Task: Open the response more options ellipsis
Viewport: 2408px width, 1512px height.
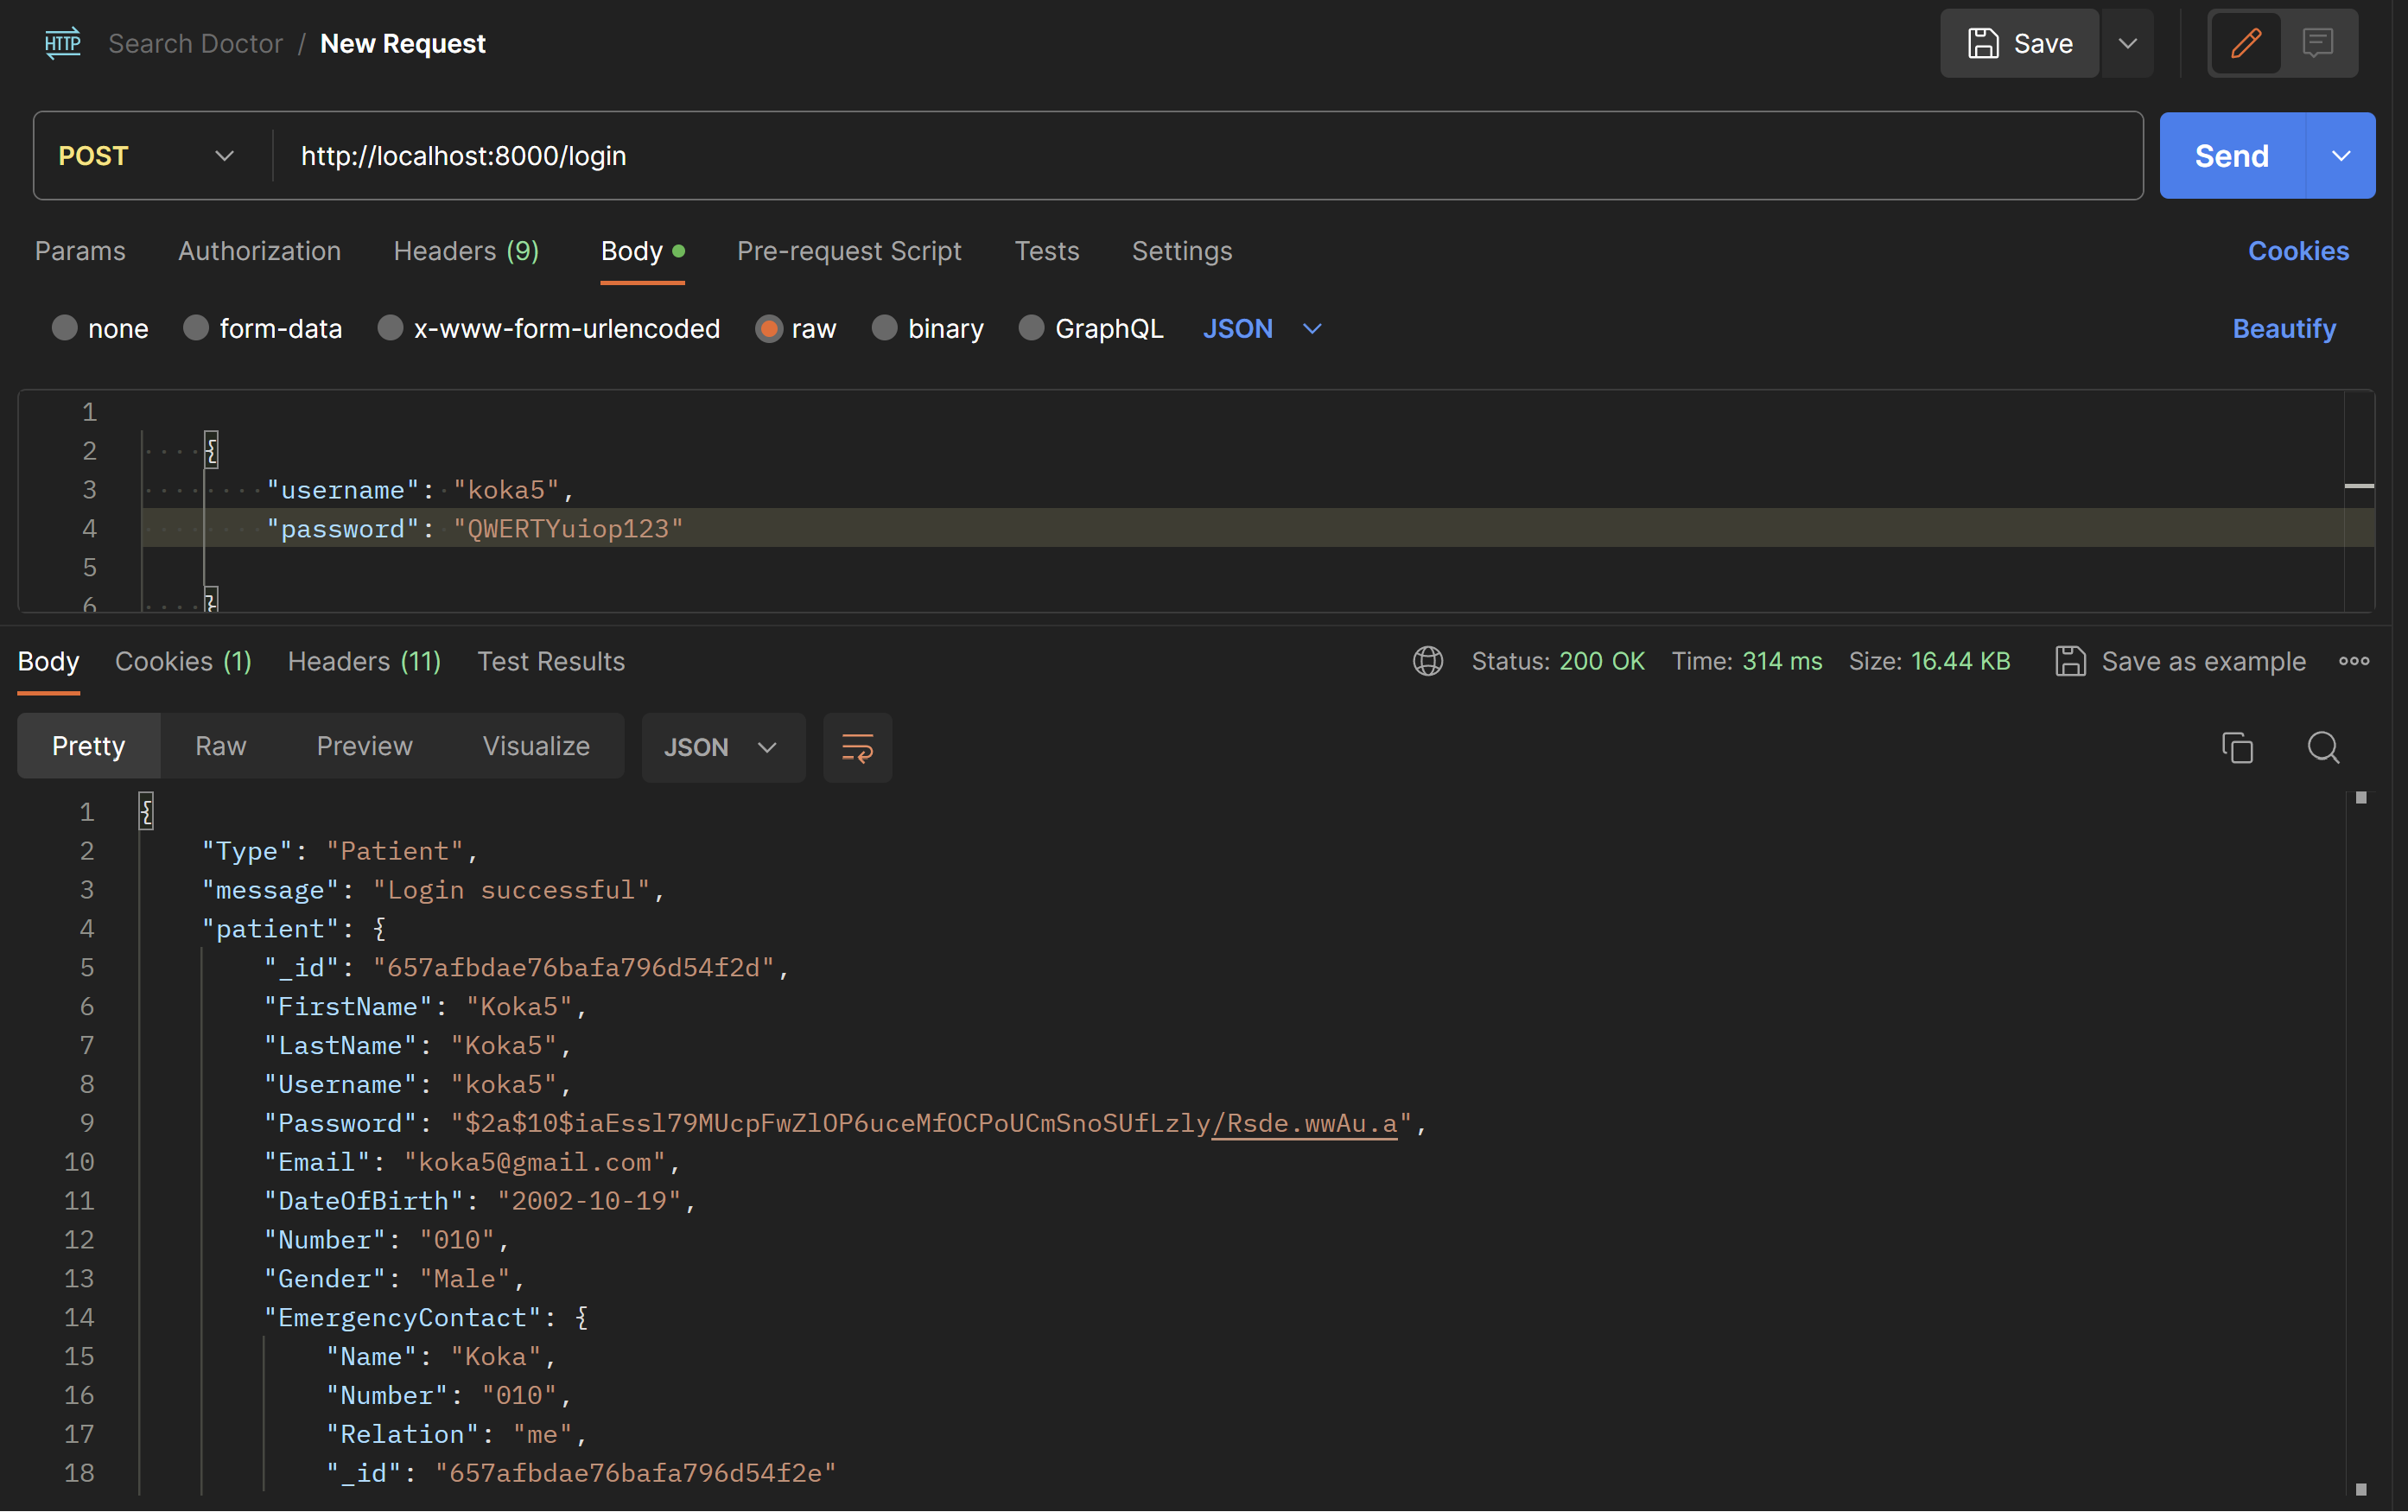Action: point(2353,661)
